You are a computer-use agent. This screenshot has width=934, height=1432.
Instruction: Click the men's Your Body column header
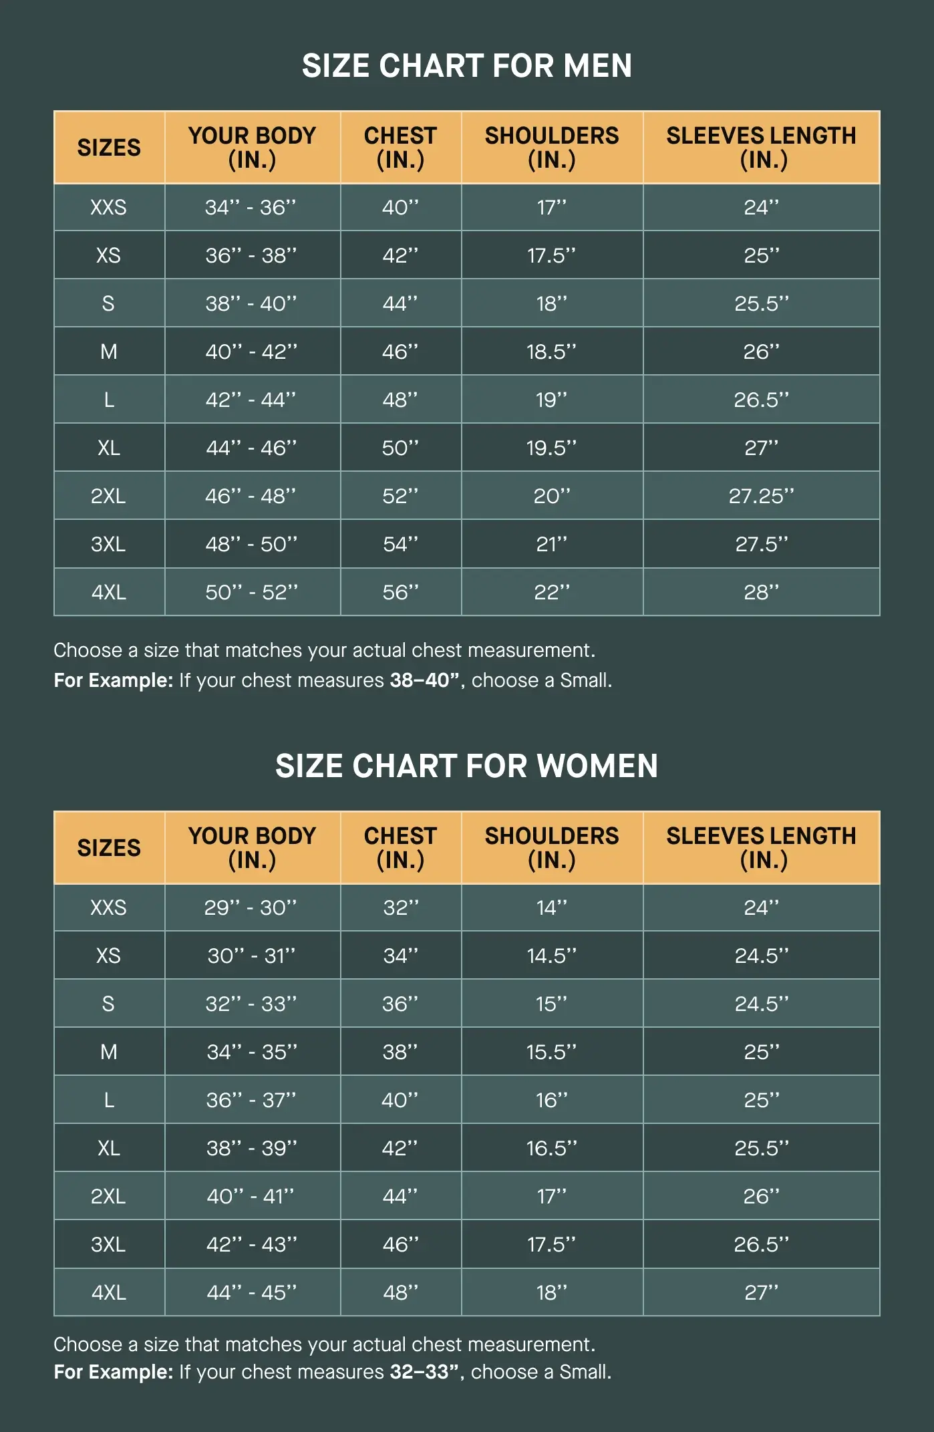[x=252, y=147]
